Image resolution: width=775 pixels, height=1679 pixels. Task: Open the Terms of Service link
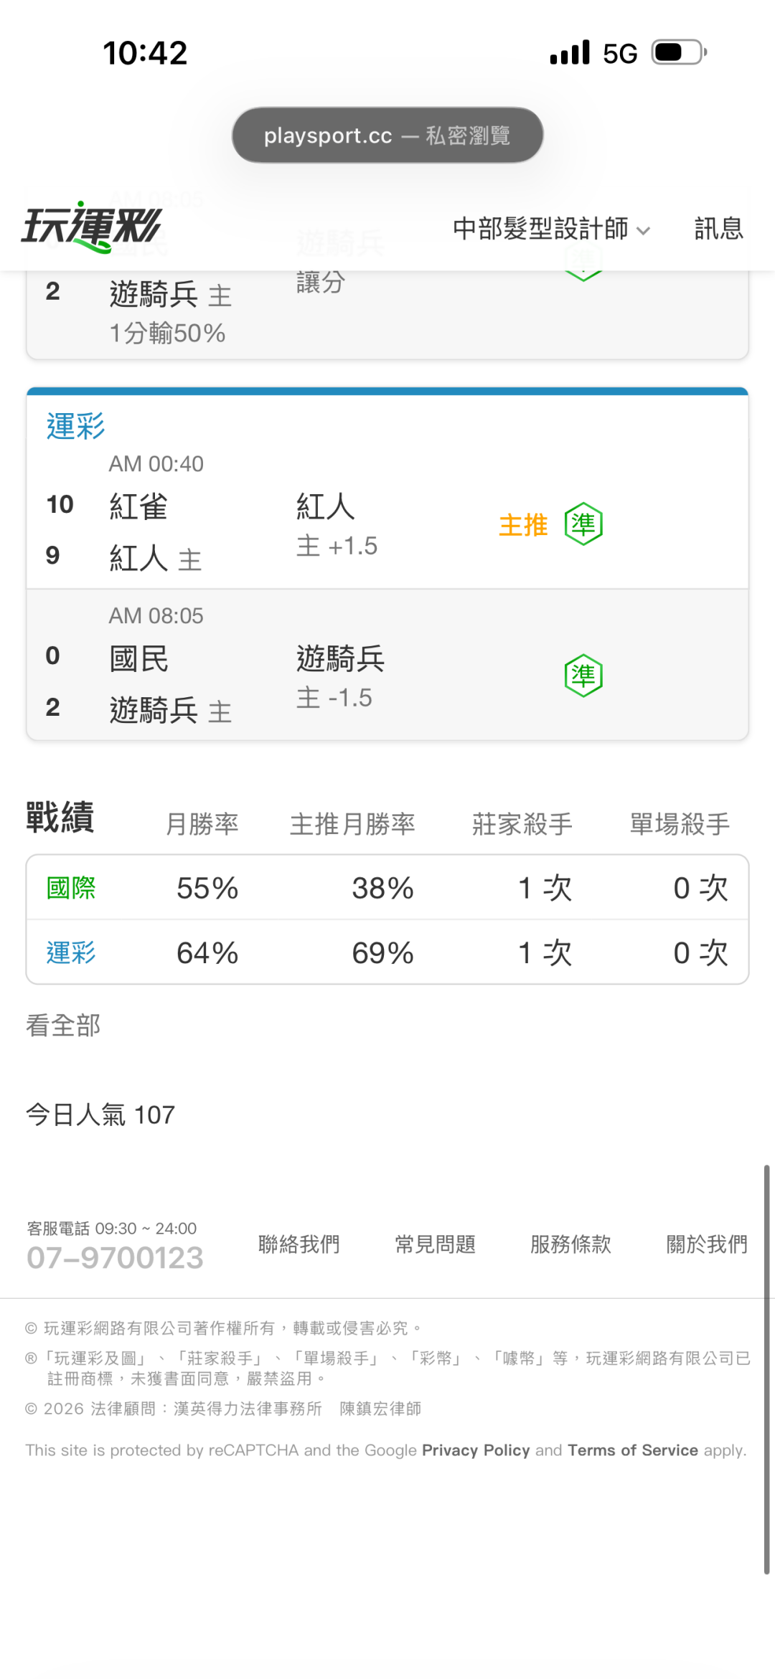coord(633,1450)
